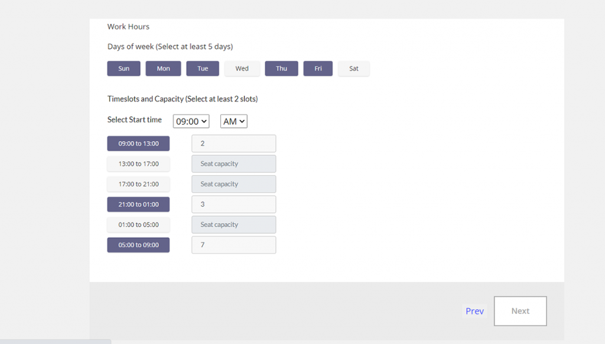Click seat capacity field for 01:00 to 05:00
The height and width of the screenshot is (344, 605).
[234, 225]
